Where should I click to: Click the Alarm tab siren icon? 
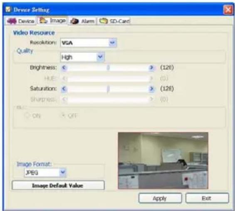pos(74,21)
